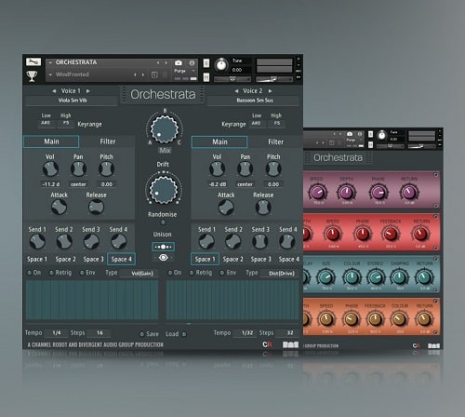The height and width of the screenshot is (417, 465).
Task: Click Voice 1 Low keyrange value A#0
Action: pos(46,123)
